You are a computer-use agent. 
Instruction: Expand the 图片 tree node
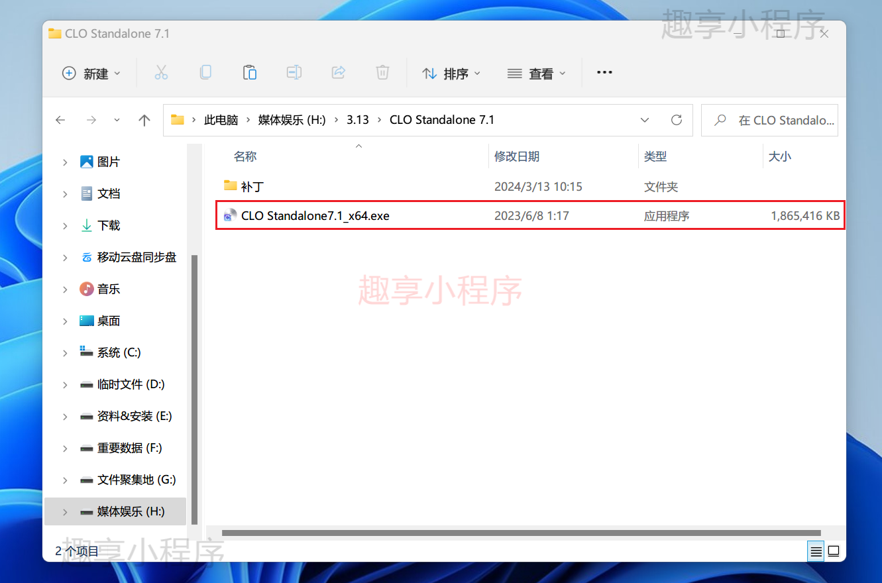point(65,162)
